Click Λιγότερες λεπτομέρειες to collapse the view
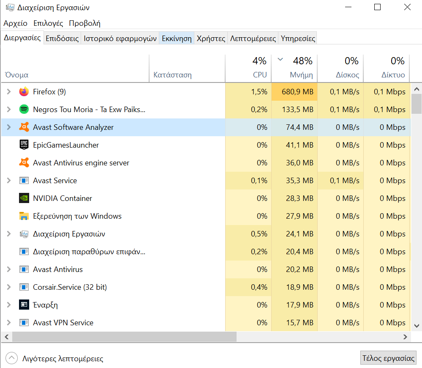The width and height of the screenshot is (422, 368). (54, 358)
